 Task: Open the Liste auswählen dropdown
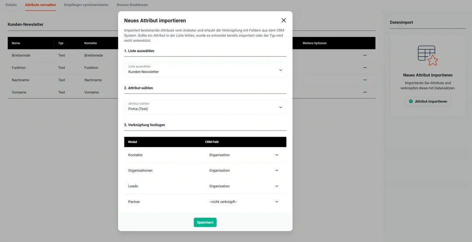tap(205, 70)
